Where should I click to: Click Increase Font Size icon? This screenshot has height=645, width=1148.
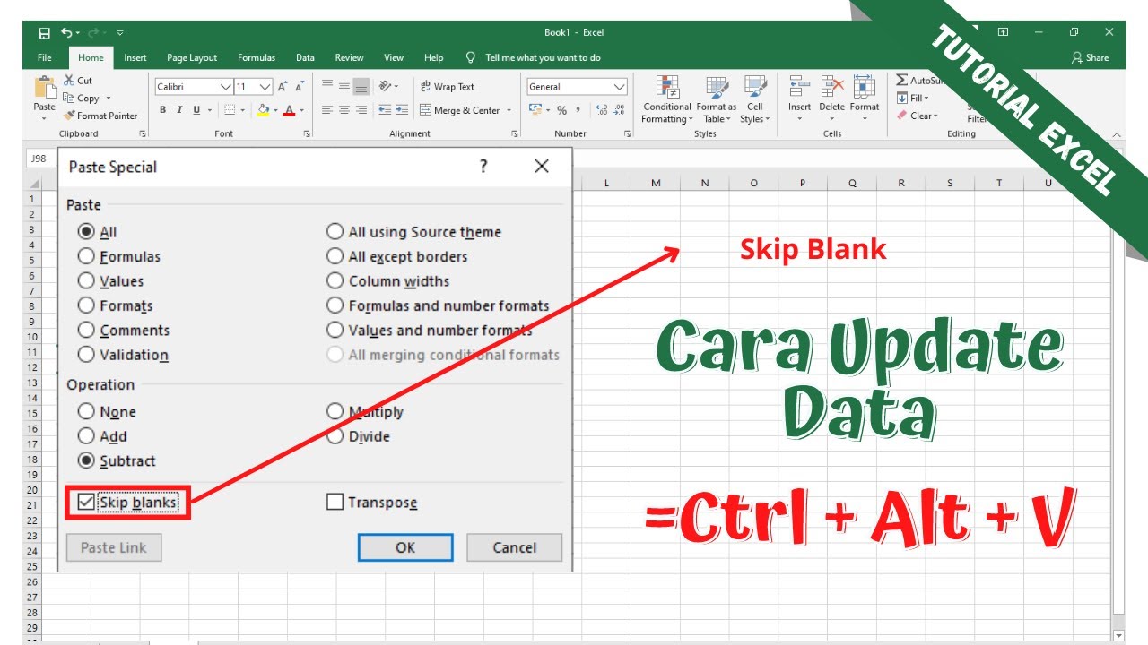pos(283,87)
